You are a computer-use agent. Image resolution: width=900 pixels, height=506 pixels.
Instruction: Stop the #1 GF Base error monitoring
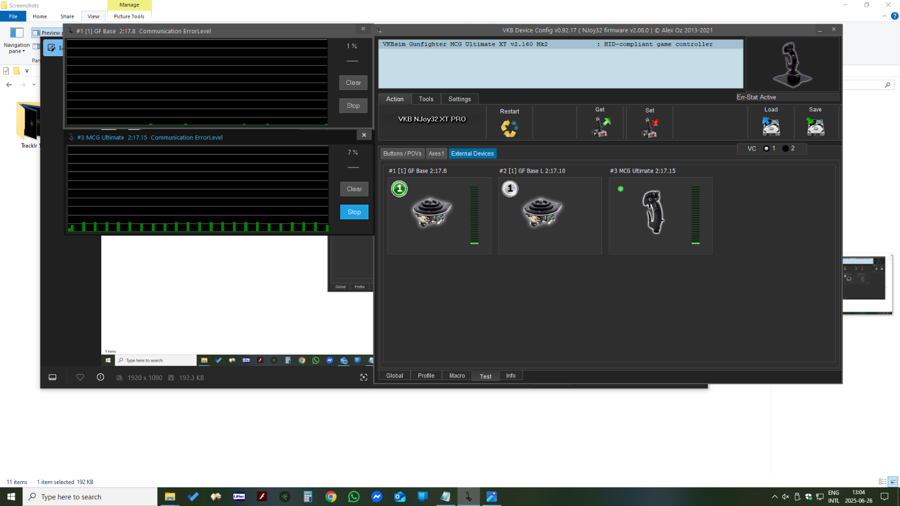click(x=353, y=106)
